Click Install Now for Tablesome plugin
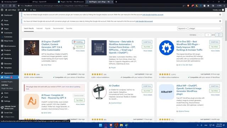Viewport: 227px width, 128px height. [147, 42]
